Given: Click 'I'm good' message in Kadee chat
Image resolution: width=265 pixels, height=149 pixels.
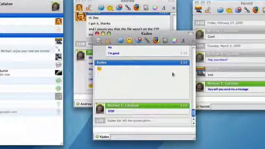Looking at the screenshot, I should coord(113,53).
